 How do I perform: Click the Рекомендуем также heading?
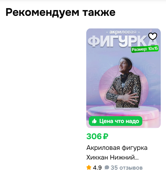(61, 12)
